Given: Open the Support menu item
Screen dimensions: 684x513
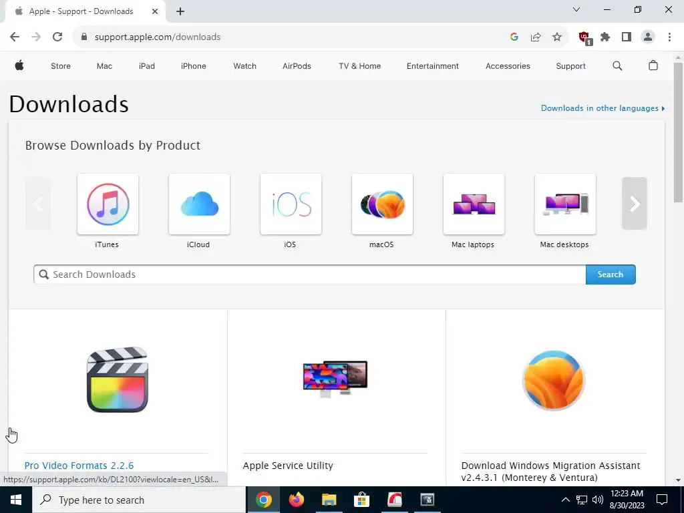Looking at the screenshot, I should 570,66.
